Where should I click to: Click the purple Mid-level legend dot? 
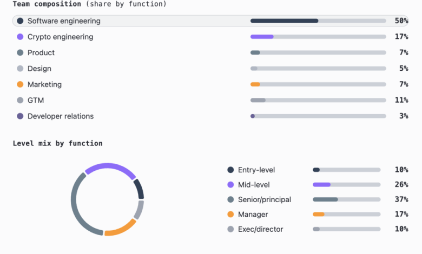coord(231,184)
